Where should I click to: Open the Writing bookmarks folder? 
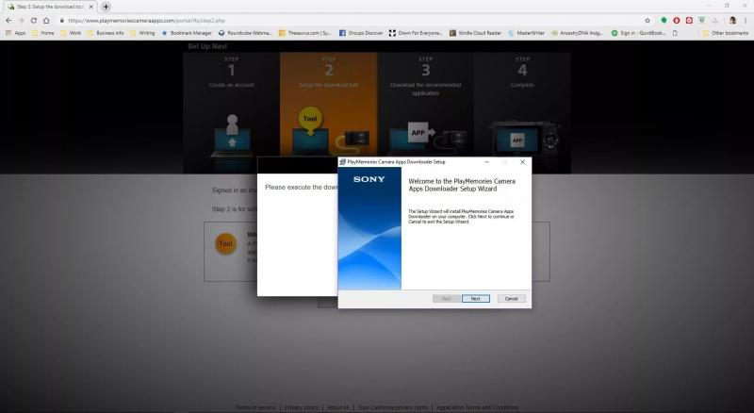click(x=141, y=33)
